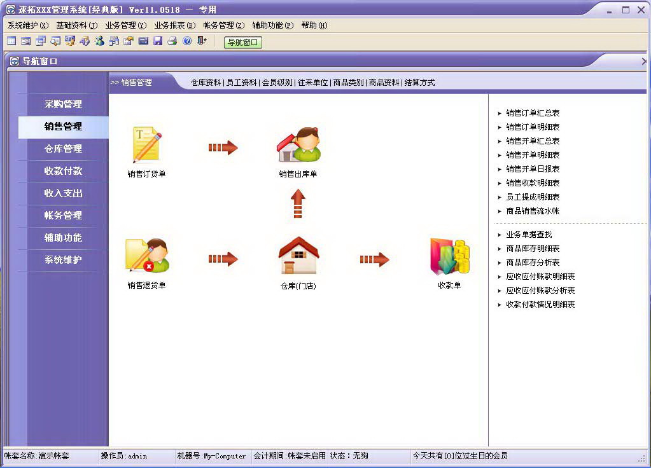
Task: Open report 销售开单汇总表
Action: [x=533, y=141]
